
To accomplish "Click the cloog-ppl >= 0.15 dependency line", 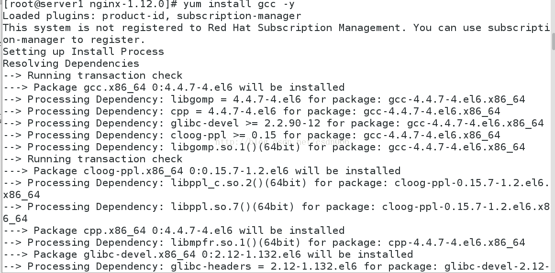I will pyautogui.click(x=252, y=135).
